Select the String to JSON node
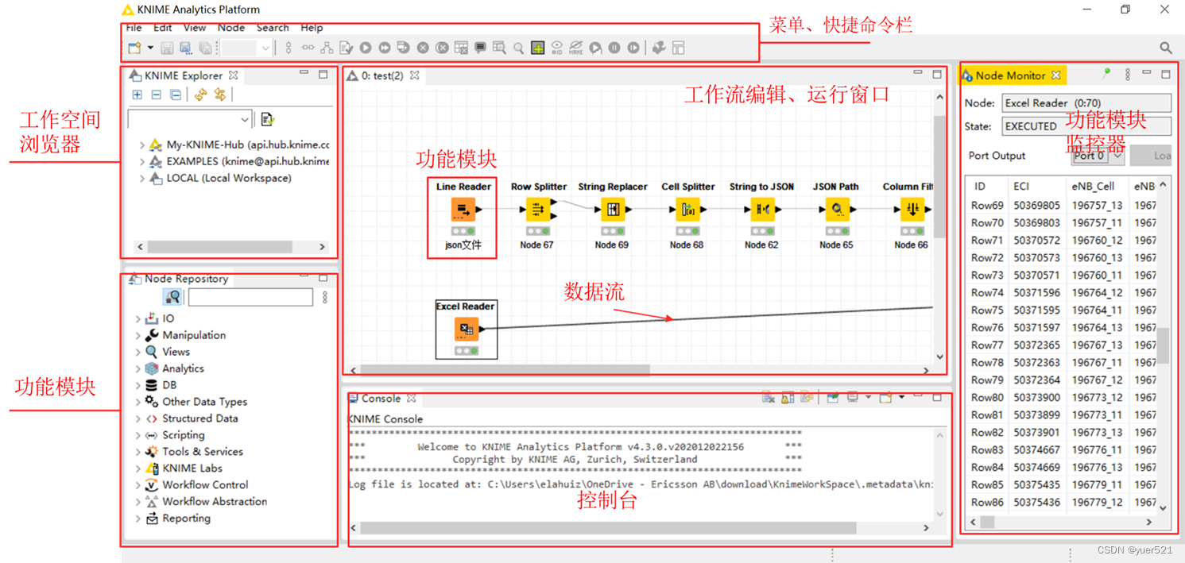Viewport: 1185px width, 563px height. tap(762, 210)
